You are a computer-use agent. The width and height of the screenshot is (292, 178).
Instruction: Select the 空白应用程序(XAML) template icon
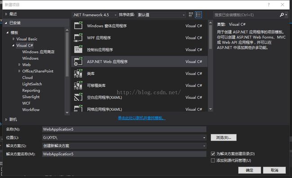78,97
